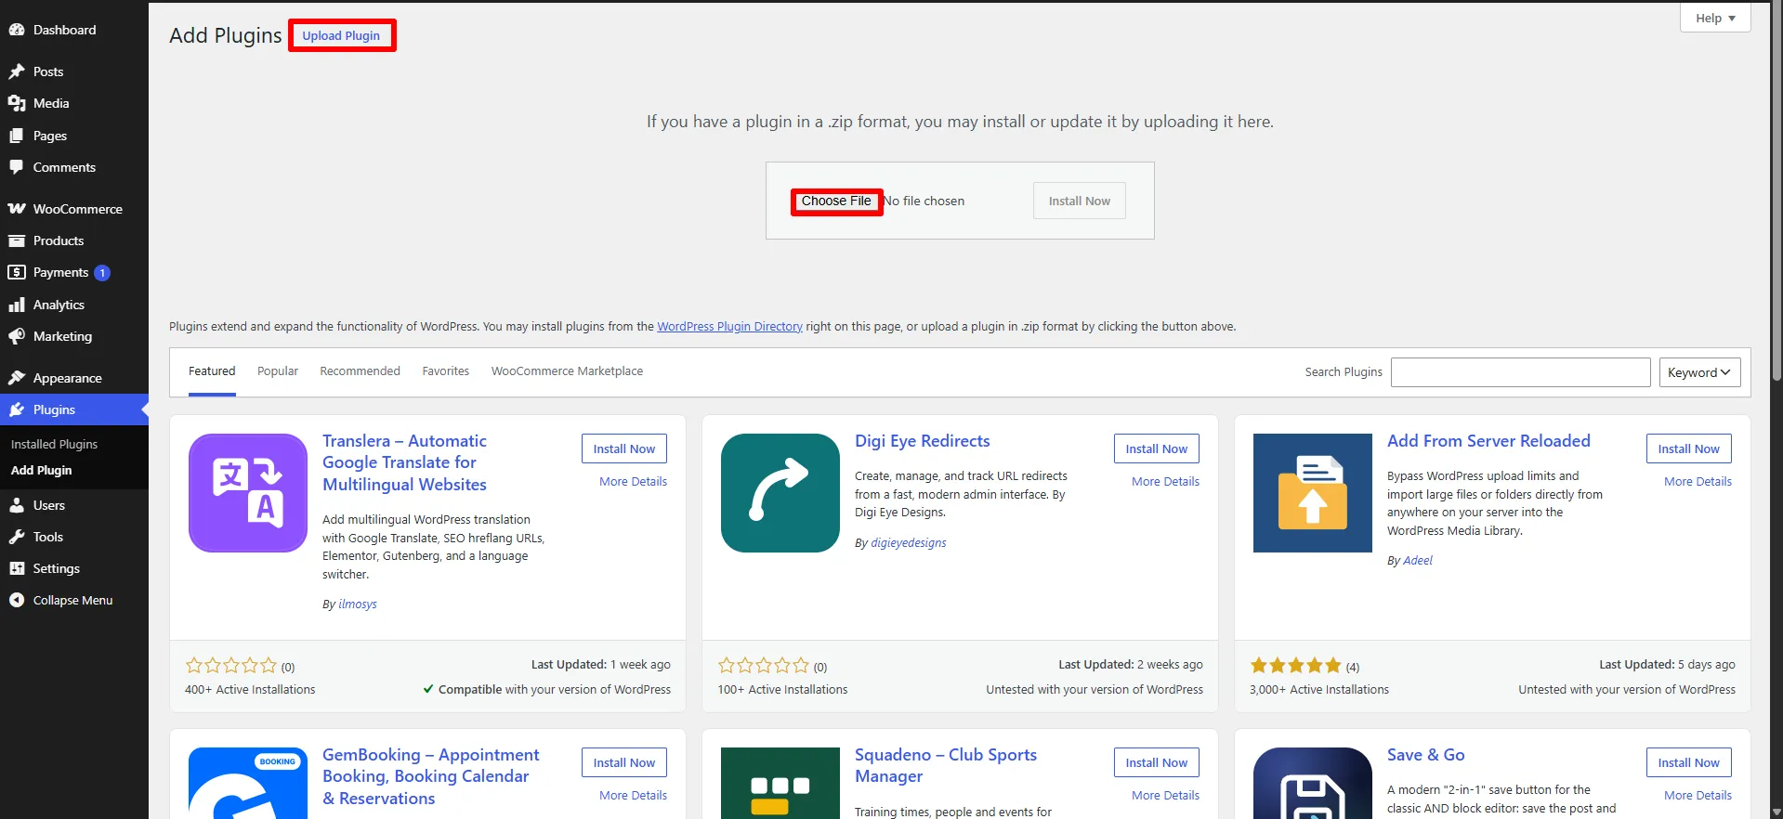
Task: Open the Help dropdown
Action: (x=1715, y=18)
